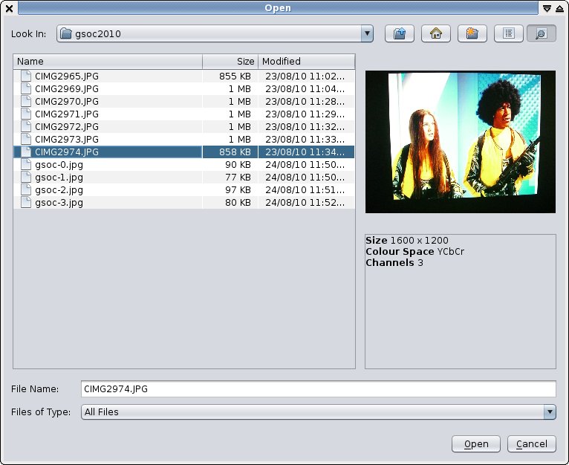Image resolution: width=569 pixels, height=465 pixels.
Task: Switch to List view icon
Action: [508, 33]
